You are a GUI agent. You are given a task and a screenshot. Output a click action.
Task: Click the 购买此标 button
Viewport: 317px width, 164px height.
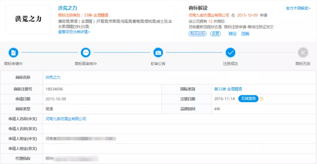point(197,34)
